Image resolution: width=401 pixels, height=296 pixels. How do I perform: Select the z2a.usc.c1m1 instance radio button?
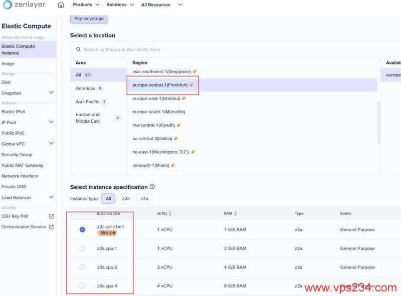82,229
